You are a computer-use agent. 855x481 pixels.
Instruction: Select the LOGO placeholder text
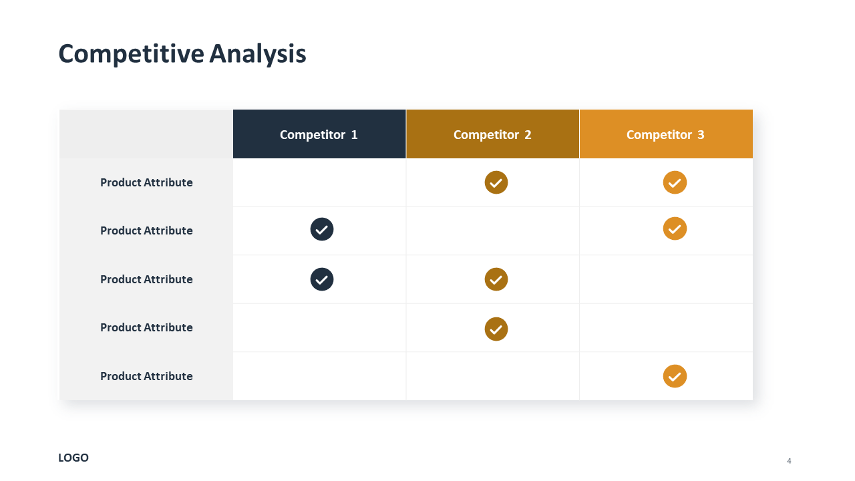coord(73,458)
